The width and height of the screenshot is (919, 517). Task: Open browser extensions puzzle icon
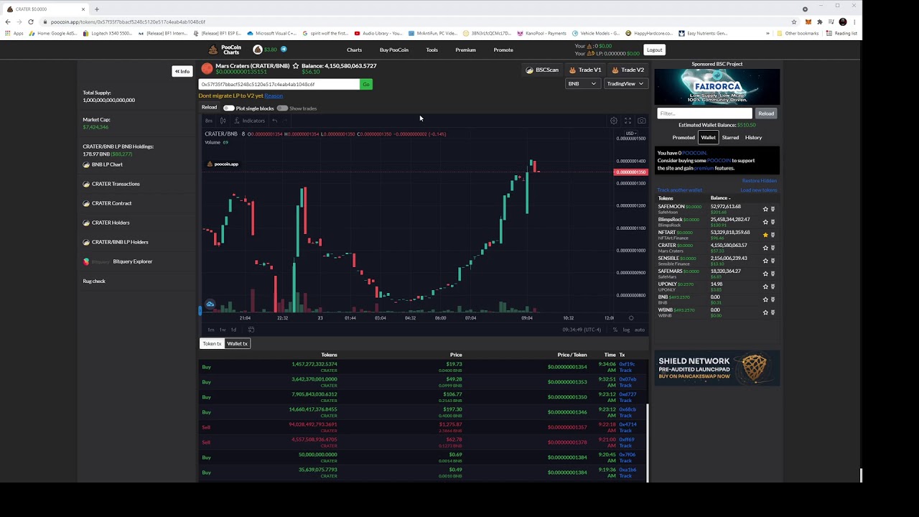click(819, 22)
